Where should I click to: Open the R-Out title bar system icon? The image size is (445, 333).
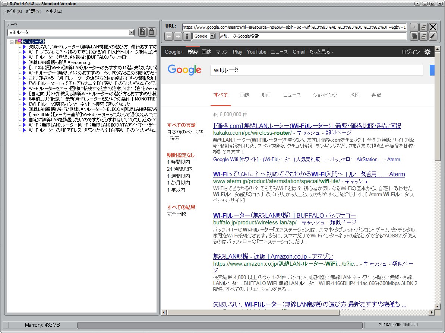click(x=5, y=4)
